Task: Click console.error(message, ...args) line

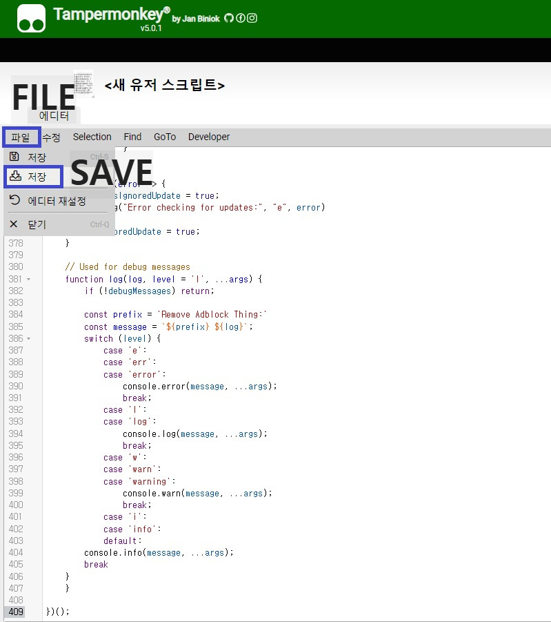Action: click(200, 387)
